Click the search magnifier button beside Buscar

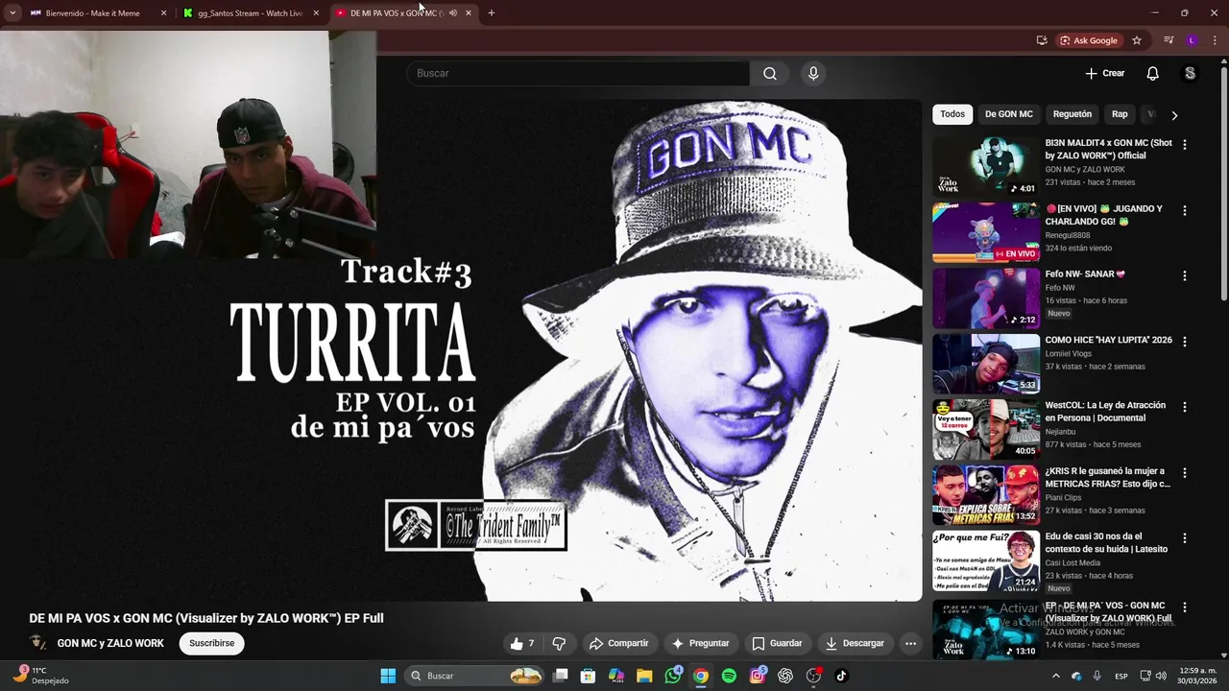point(770,73)
